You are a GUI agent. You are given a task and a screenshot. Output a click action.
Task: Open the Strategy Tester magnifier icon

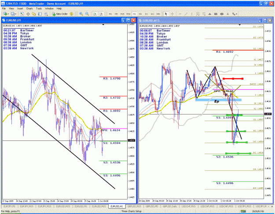click(46, 14)
